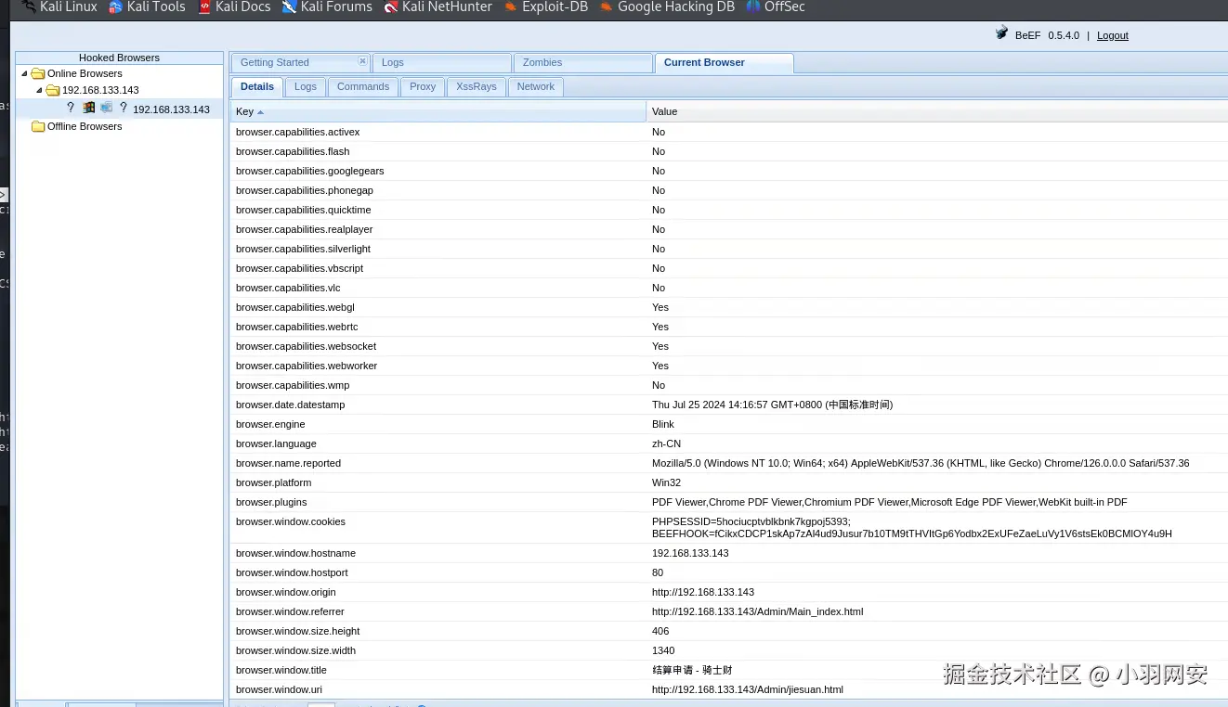Collapse the Online Browsers tree node

point(24,73)
